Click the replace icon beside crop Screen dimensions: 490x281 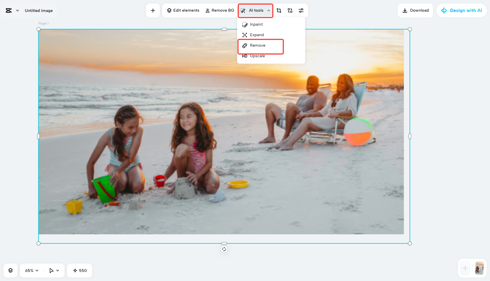coord(290,11)
